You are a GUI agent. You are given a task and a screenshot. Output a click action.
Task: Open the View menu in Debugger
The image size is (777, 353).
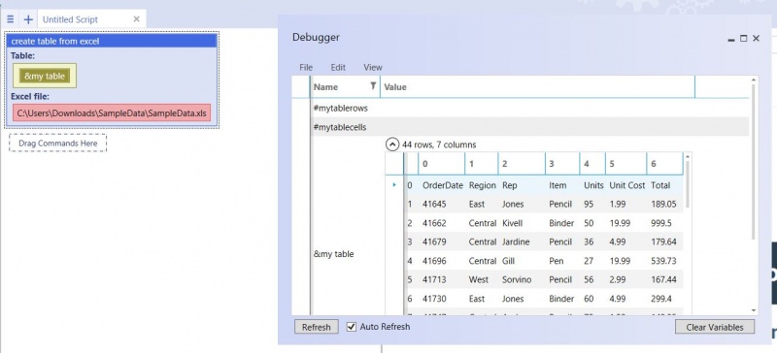coord(373,67)
